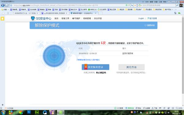184x115 pixels.
Task: Switch to the first browser tab
Action: point(25,13)
